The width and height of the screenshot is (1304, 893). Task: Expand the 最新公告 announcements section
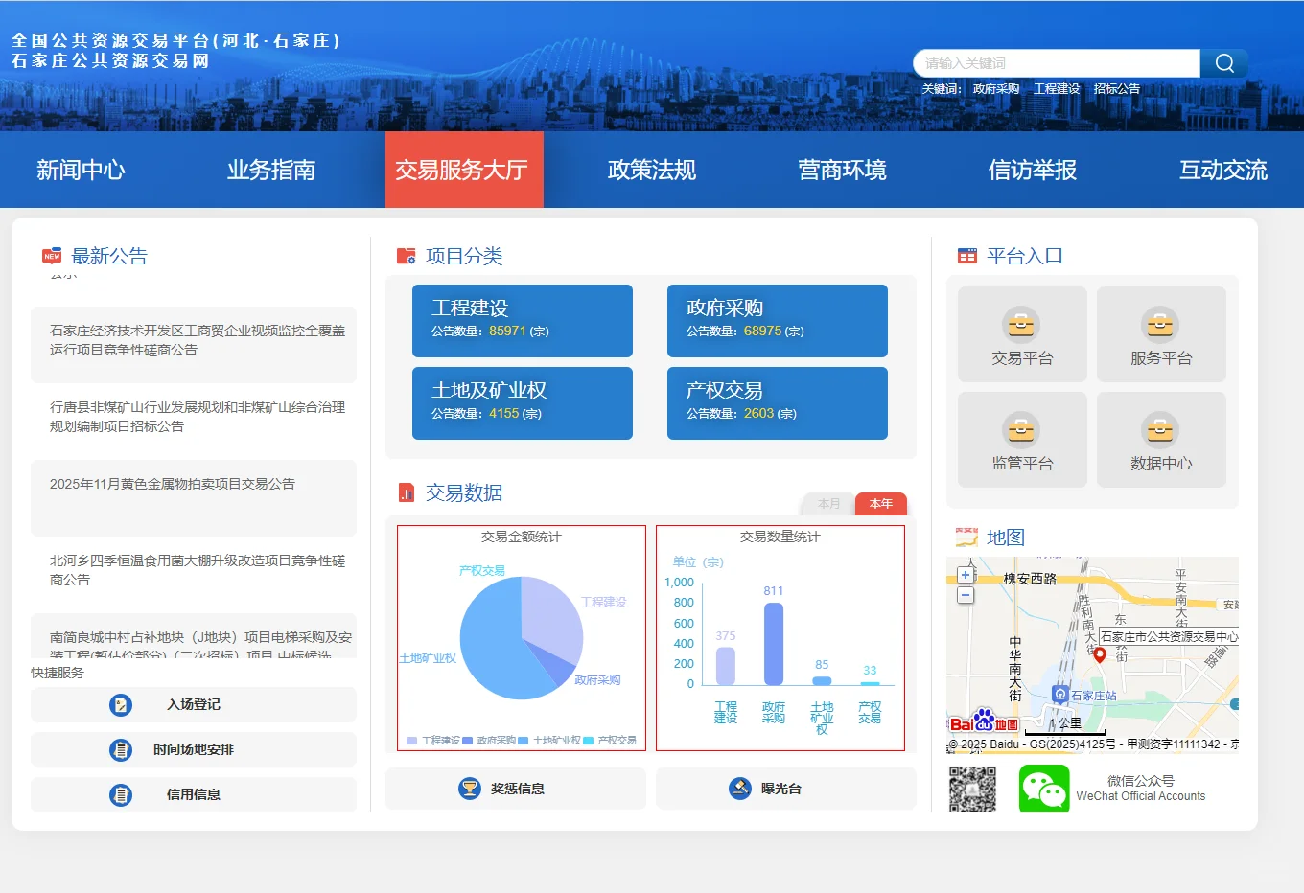pos(105,256)
